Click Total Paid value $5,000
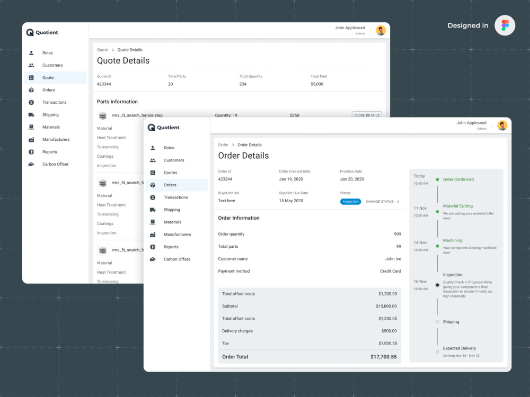This screenshot has width=530, height=397. click(317, 84)
